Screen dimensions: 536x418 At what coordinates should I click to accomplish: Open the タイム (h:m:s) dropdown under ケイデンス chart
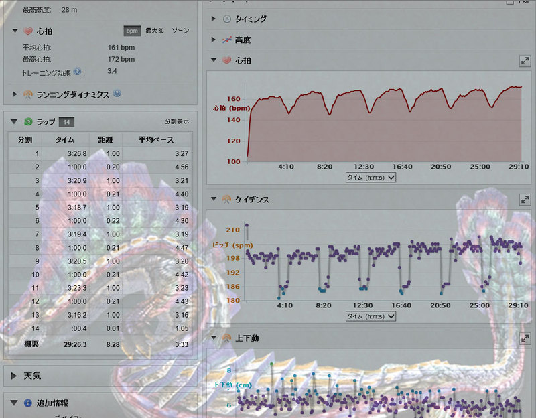click(371, 316)
